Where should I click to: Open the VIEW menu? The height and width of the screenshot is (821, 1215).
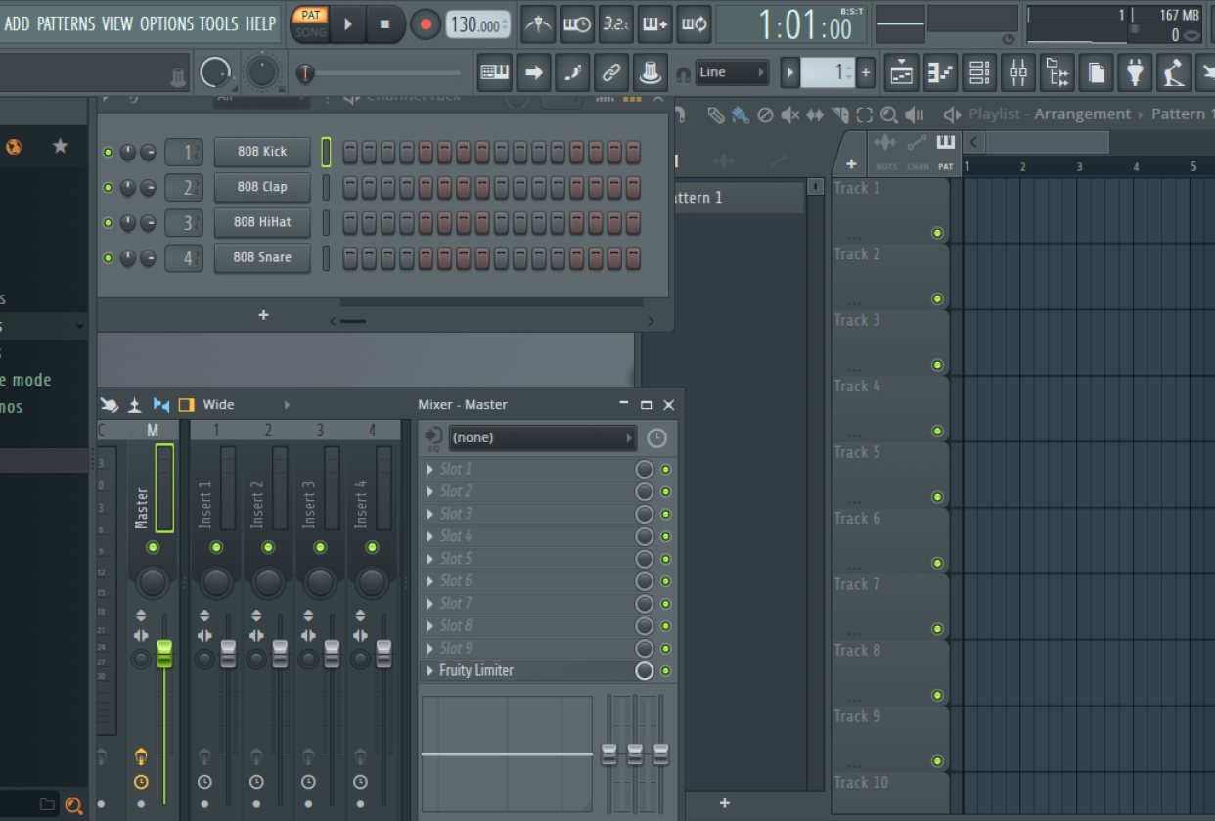(x=117, y=23)
